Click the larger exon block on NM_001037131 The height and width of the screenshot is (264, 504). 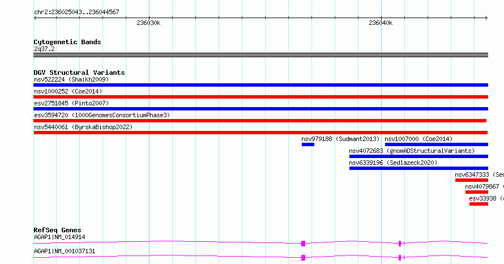click(x=303, y=258)
